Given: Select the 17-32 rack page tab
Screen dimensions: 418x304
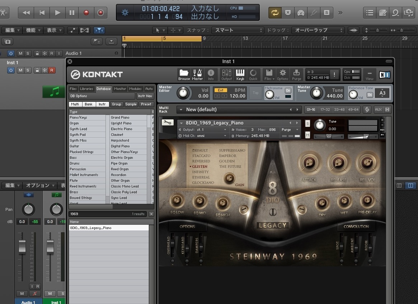Looking at the screenshot, I should pyautogui.click(x=325, y=109).
